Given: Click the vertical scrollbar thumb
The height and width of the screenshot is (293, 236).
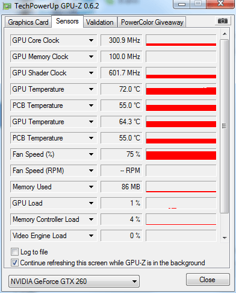Looking at the screenshot, I should (x=225, y=126).
